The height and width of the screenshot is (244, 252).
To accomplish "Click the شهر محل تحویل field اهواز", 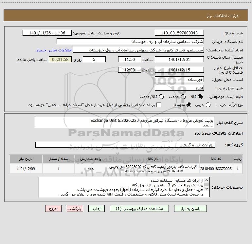I will pyautogui.click(x=179, y=88).
